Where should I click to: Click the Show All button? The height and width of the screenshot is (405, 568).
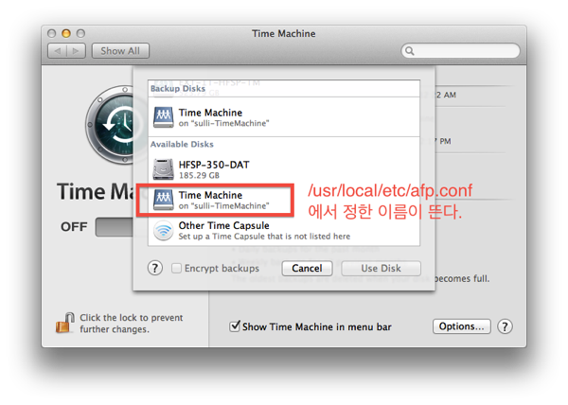pos(120,51)
